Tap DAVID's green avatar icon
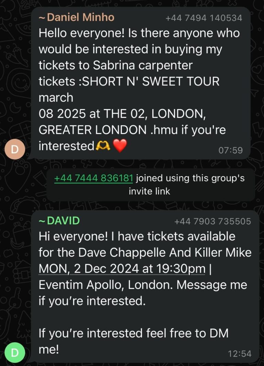Screen dimensions: 264x366 (15, 353)
